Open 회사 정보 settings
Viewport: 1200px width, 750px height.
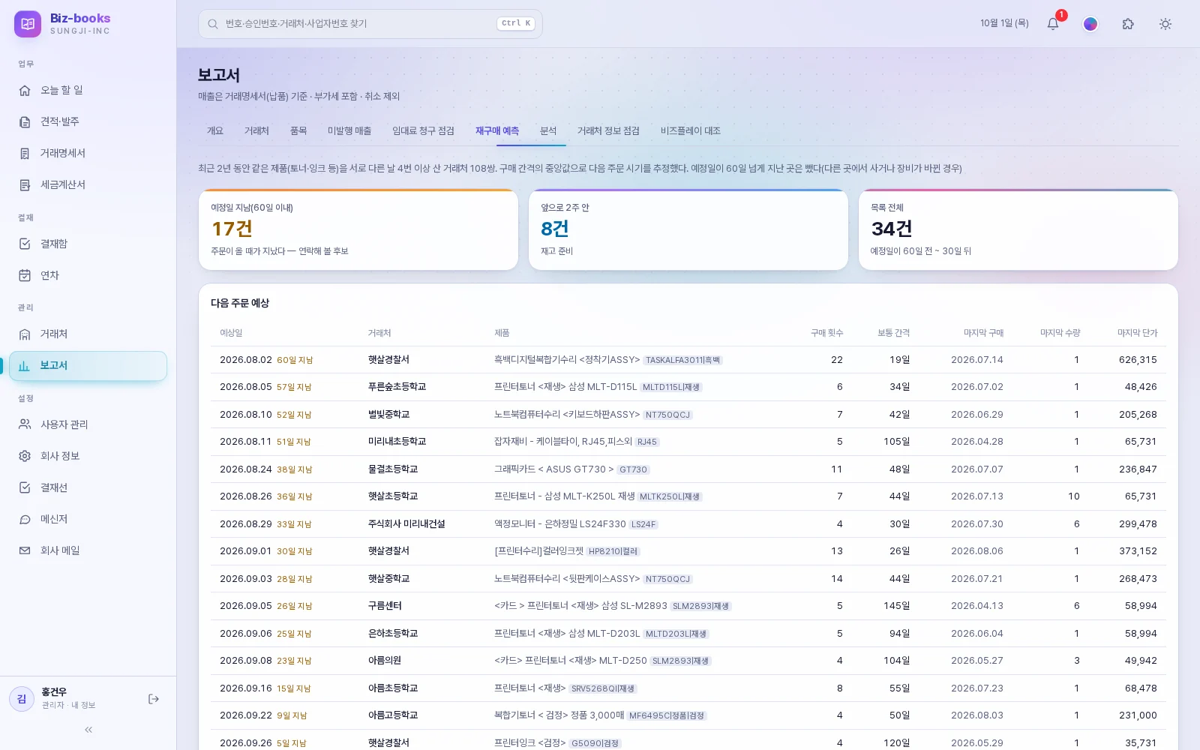(88, 456)
